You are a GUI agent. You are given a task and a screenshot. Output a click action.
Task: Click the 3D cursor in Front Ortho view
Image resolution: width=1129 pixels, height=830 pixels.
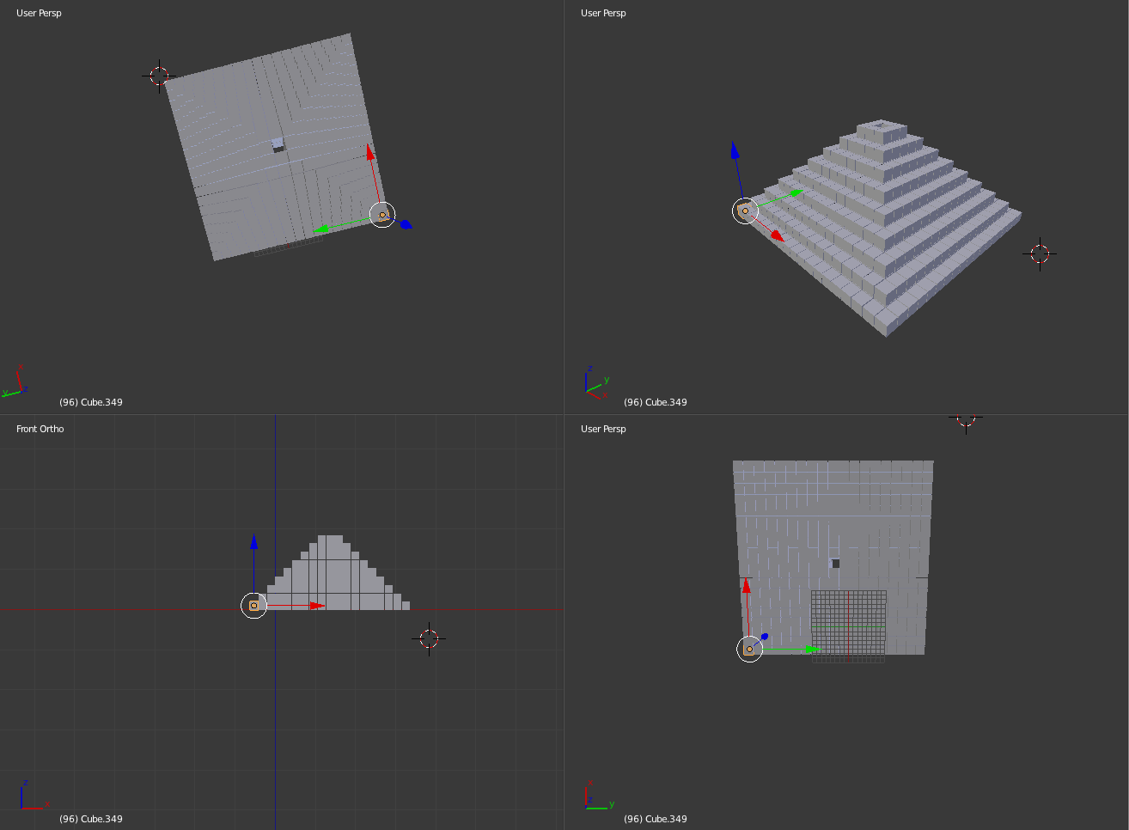tap(429, 638)
